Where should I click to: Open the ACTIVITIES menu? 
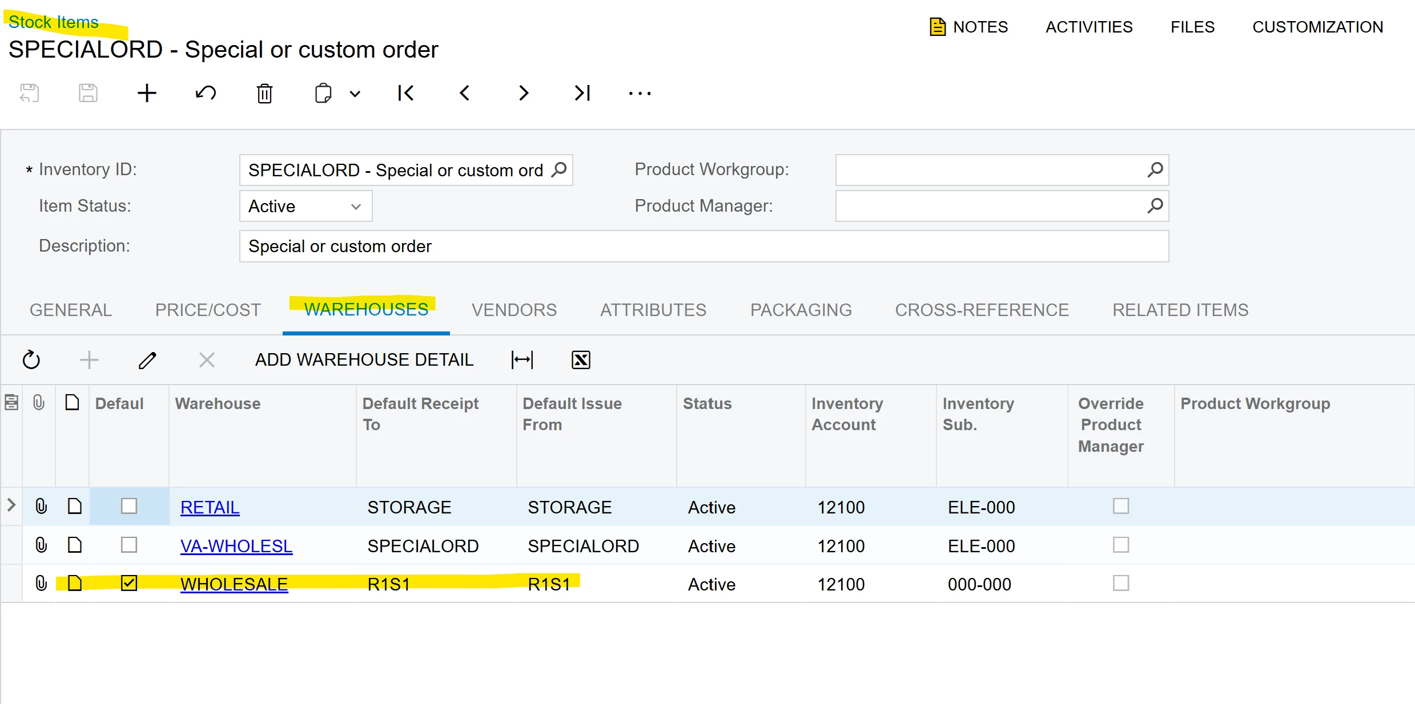click(1088, 26)
